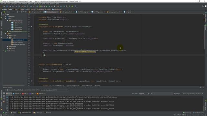
Task: Open the File menu
Action: 1,4
